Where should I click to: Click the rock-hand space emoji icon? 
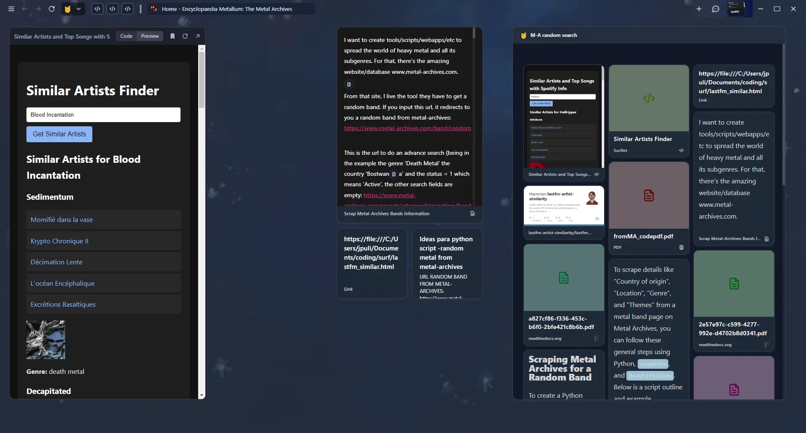click(68, 9)
